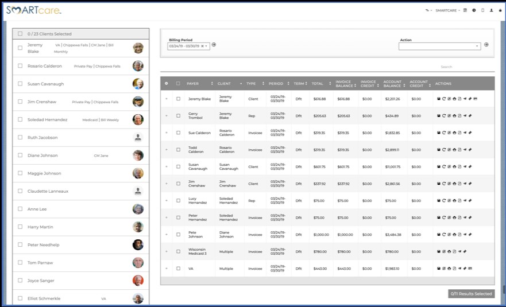Click Diane Johnson's profile photo

pos(138,156)
